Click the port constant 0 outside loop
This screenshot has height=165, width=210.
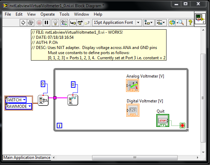43,84
